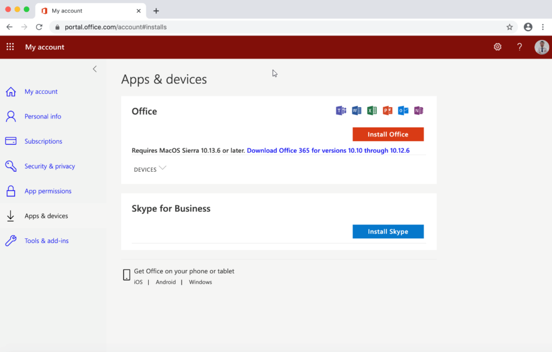The image size is (552, 352).
Task: Click the 'Get Office on your phone or tablet' text
Action: [x=184, y=271]
